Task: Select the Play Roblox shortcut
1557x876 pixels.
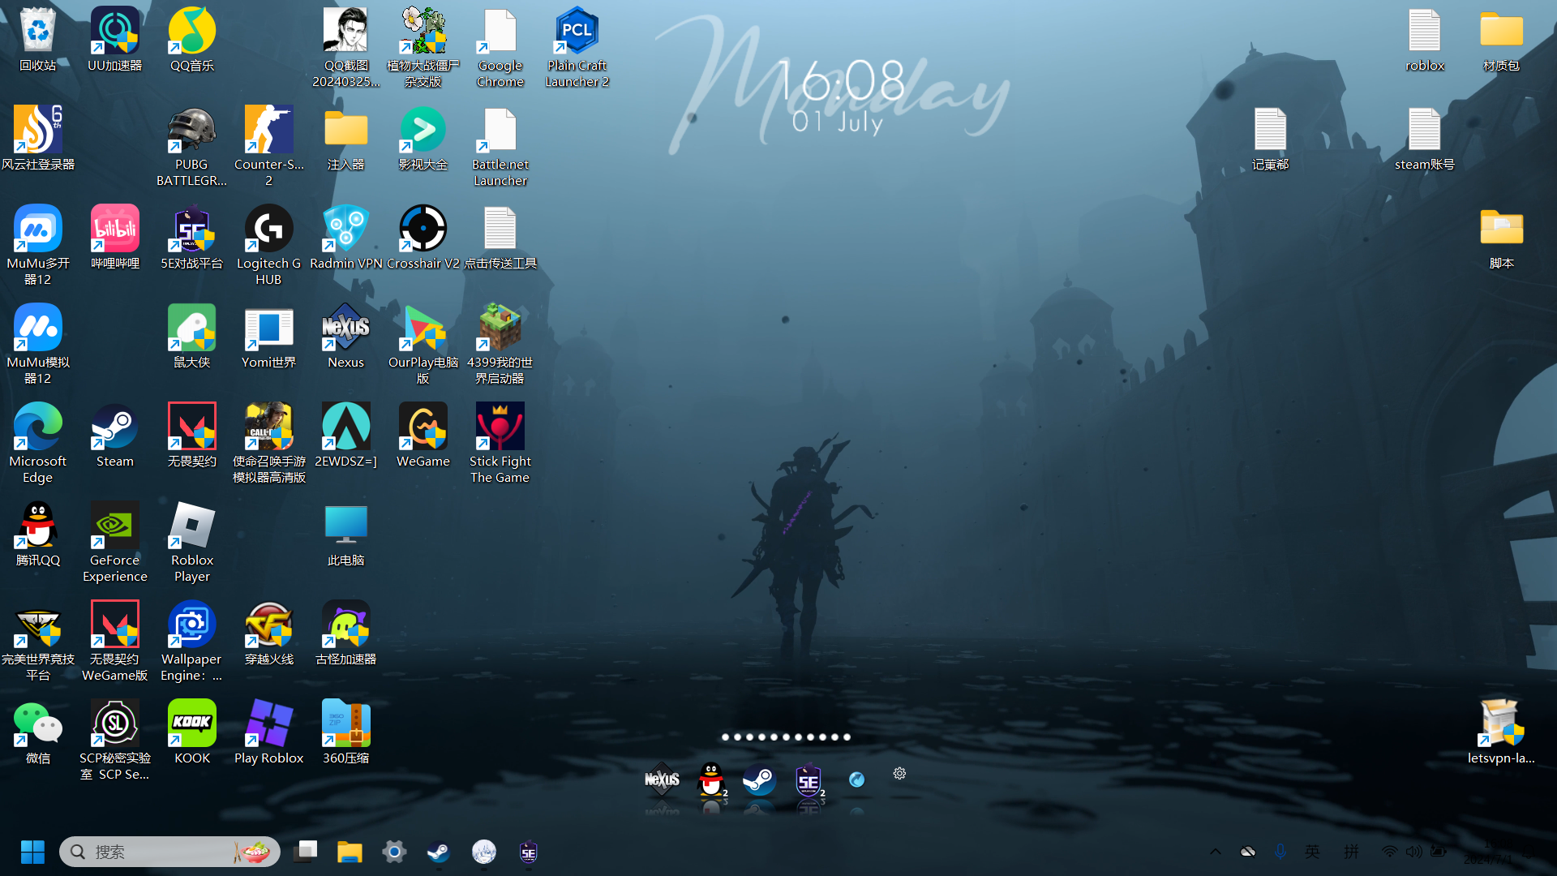Action: coord(269,732)
